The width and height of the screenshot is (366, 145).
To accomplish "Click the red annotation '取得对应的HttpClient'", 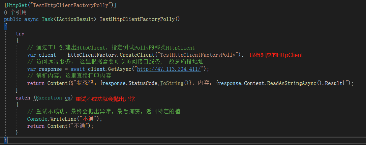I will 276,55.
